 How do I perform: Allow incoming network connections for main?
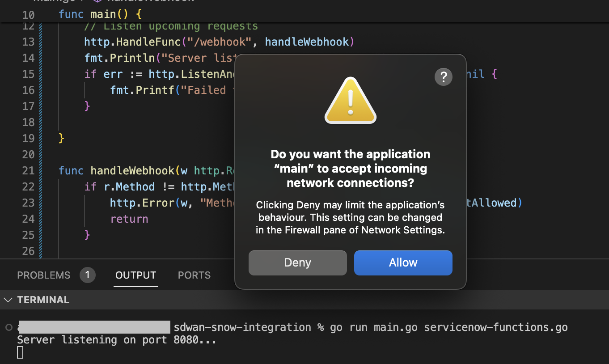point(403,262)
